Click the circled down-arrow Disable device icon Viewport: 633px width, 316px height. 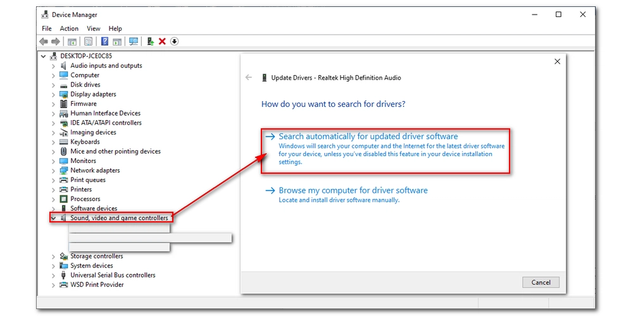(x=175, y=42)
